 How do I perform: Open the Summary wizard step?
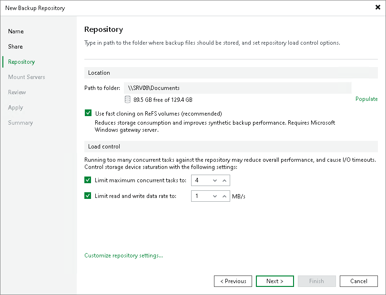tap(20, 123)
